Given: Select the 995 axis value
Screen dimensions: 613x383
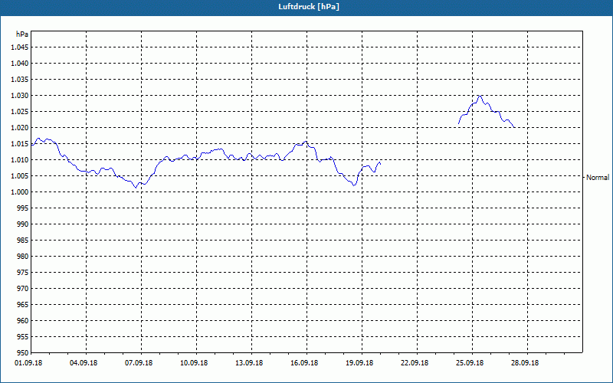Looking at the screenshot, I should pyautogui.click(x=23, y=208).
